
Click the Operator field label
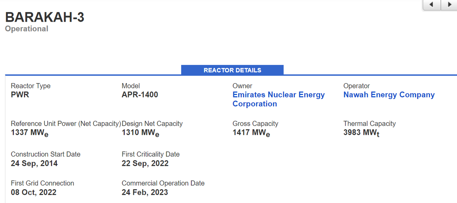point(356,86)
